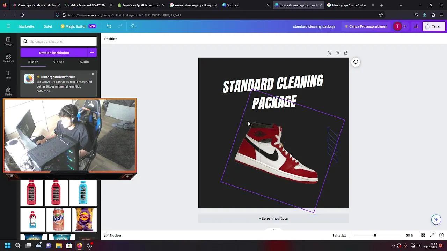Duplicate the page using copy icon
Viewport: 447px width, 251px height.
pyautogui.click(x=337, y=53)
